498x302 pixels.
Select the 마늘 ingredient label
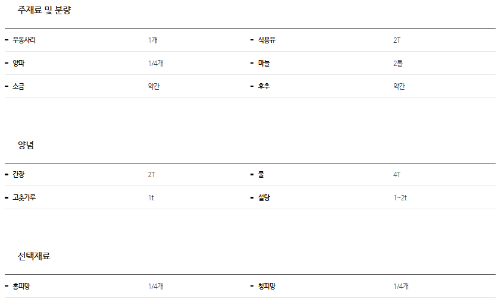click(x=264, y=64)
